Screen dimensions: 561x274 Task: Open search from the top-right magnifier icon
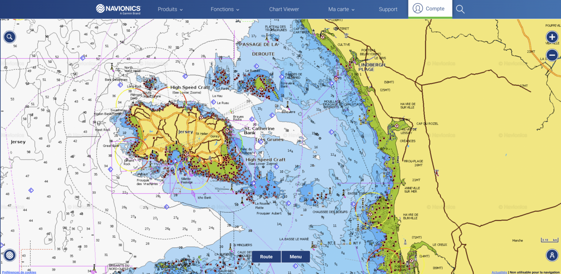[x=460, y=9]
